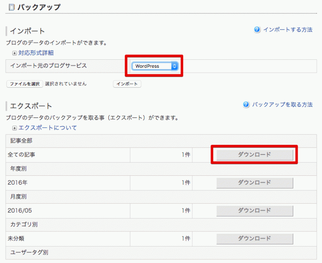The width and height of the screenshot is (322, 263).
Task: Click the 選択されていません file status text
Action: 65,84
